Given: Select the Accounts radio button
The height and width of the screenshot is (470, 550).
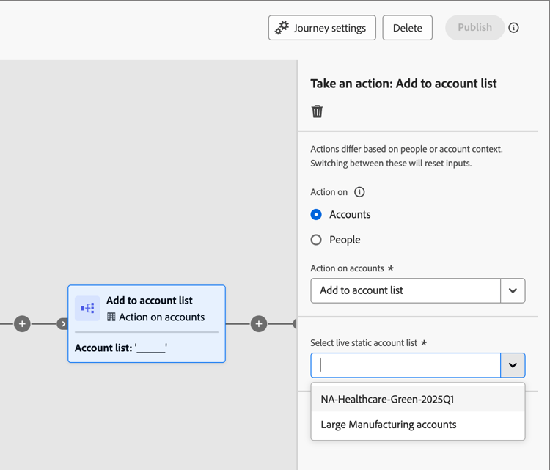Looking at the screenshot, I should [316, 215].
